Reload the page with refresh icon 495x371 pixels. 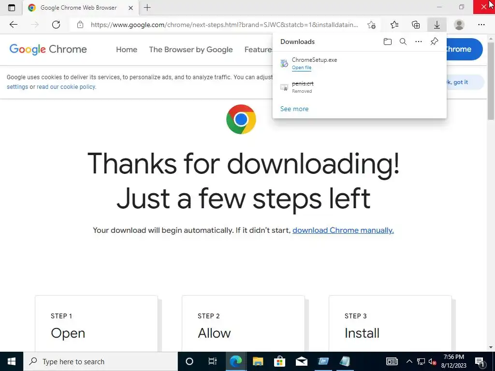click(56, 25)
